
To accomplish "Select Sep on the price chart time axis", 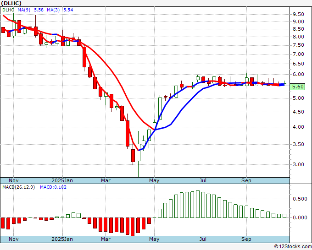I will coord(246,180).
